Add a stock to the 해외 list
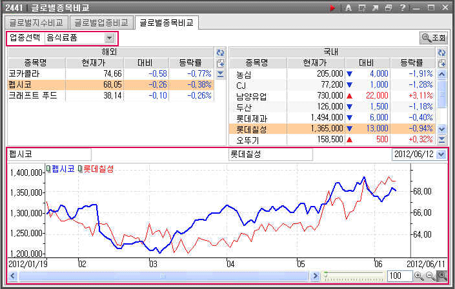The height and width of the screenshot is (289, 455). [220, 63]
